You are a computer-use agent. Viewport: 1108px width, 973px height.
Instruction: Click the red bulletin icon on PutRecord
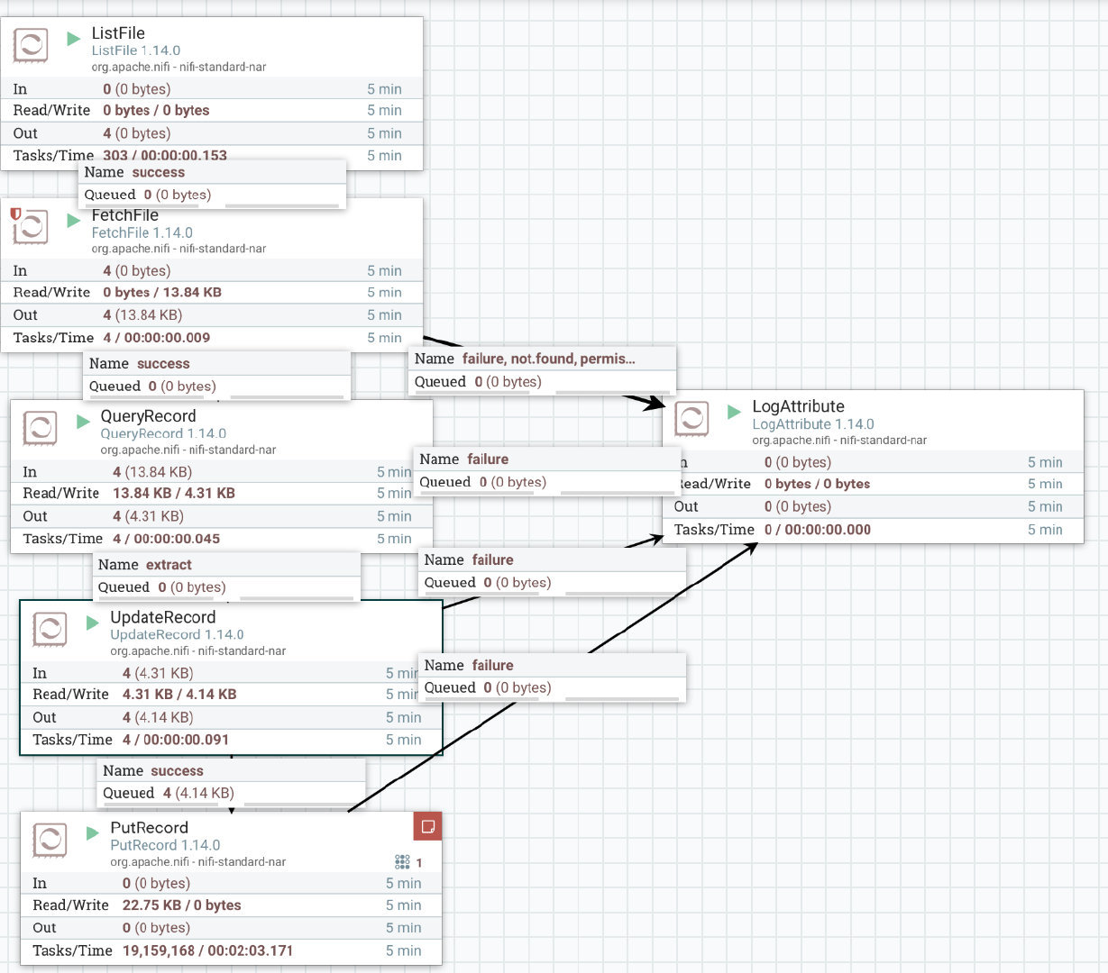coord(427,826)
